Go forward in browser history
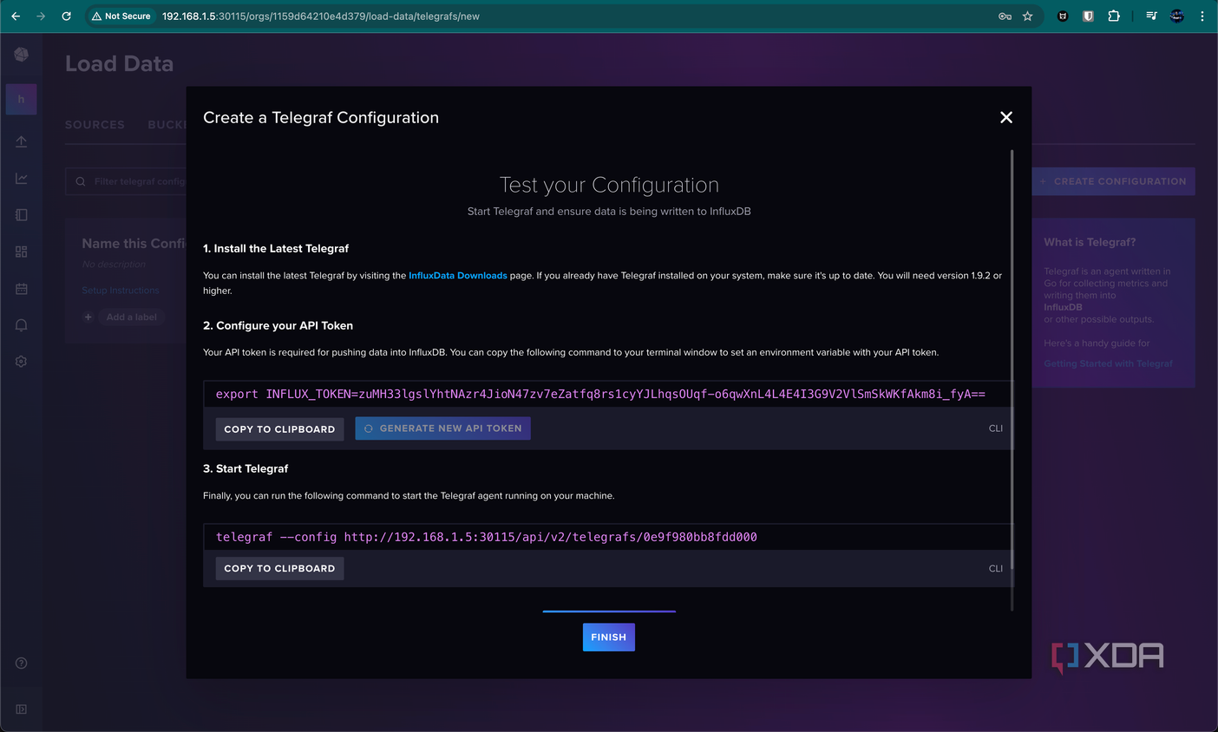Image resolution: width=1218 pixels, height=732 pixels. 41,16
